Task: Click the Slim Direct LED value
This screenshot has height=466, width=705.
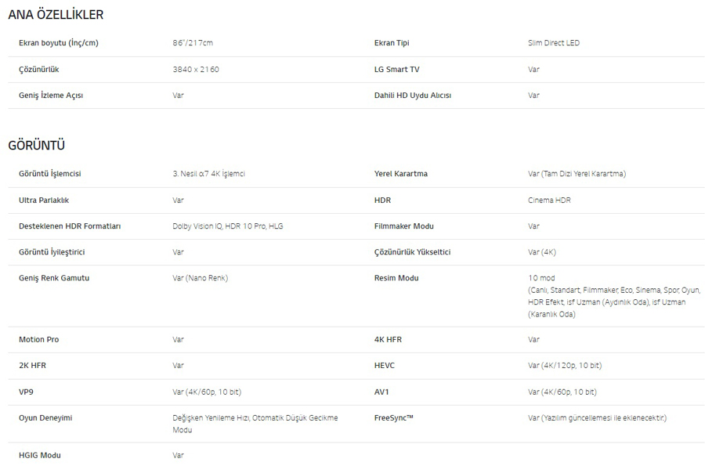Action: (554, 43)
